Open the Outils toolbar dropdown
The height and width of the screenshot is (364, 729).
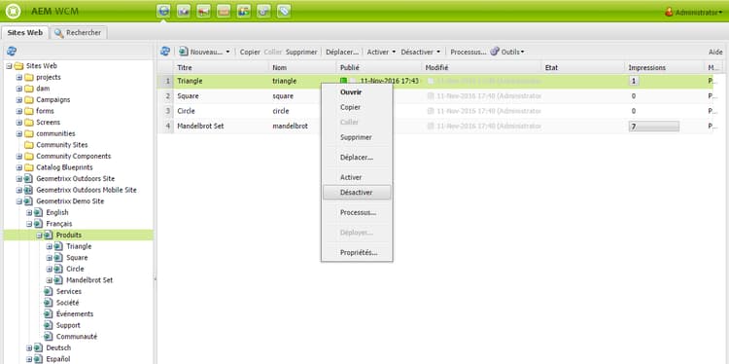coord(507,52)
